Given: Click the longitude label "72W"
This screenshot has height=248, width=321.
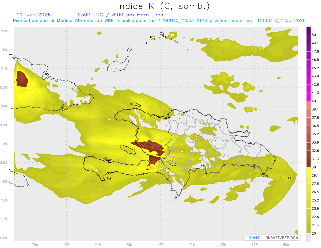Looking at the screenshot, I should [160, 245].
